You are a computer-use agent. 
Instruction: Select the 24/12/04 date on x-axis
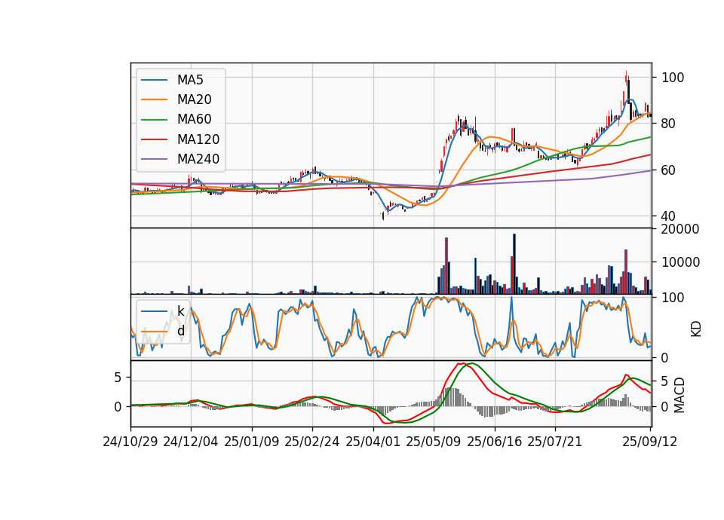click(x=191, y=442)
